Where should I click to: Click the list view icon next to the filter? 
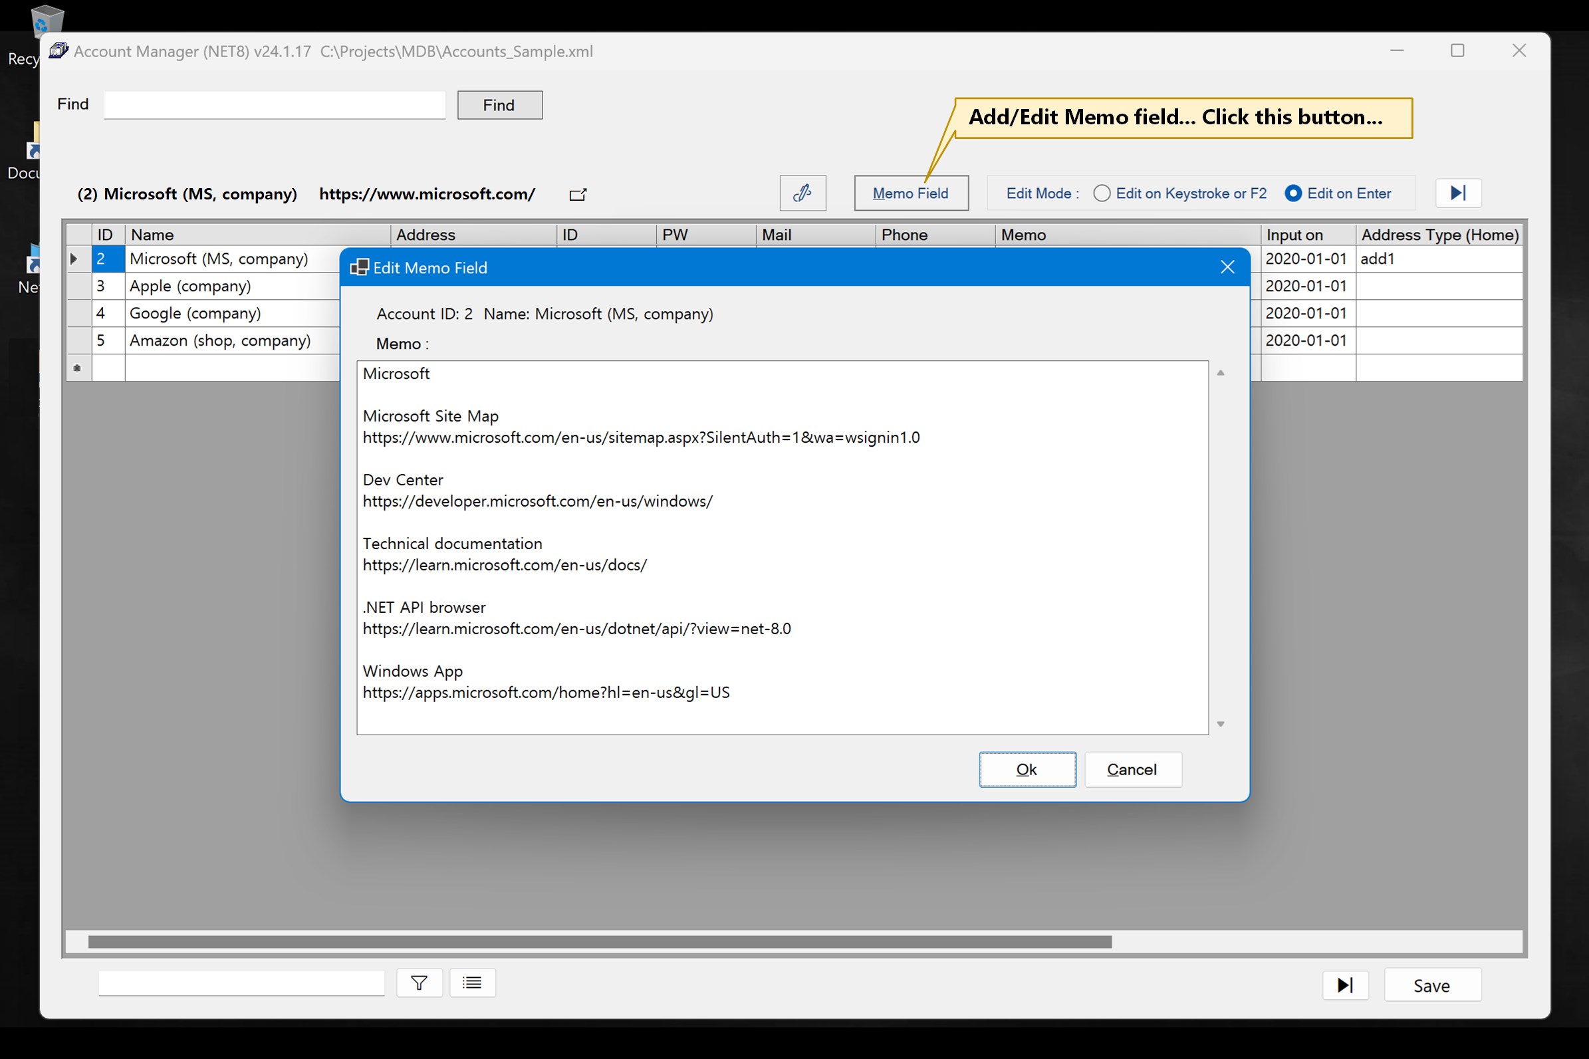(x=472, y=983)
